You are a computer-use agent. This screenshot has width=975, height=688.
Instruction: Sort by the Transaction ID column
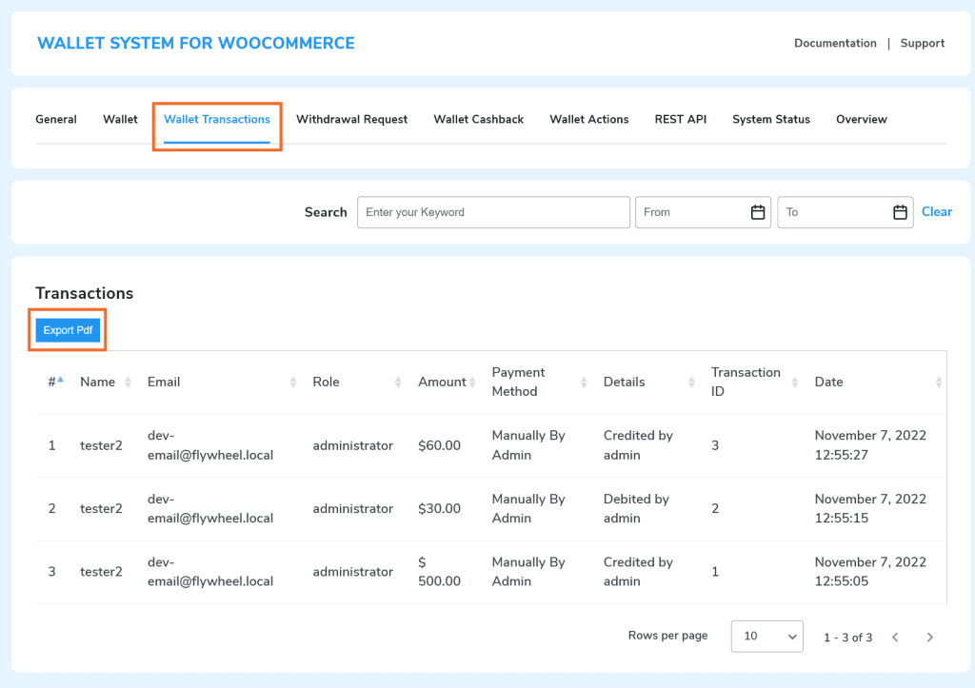[793, 382]
